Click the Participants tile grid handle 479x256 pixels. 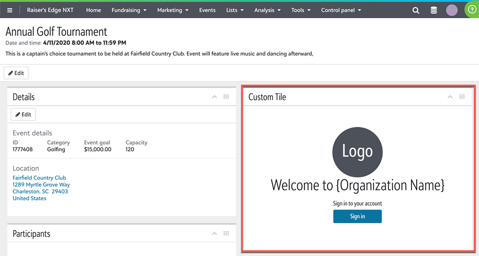[x=226, y=234]
